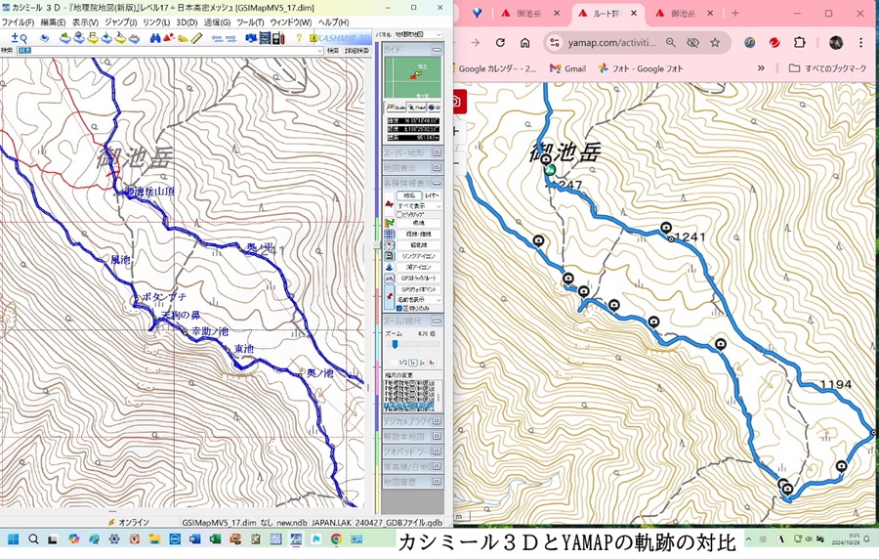Click the GPS track zigzag icon
The width and height of the screenshot is (879, 559).
pos(389,279)
